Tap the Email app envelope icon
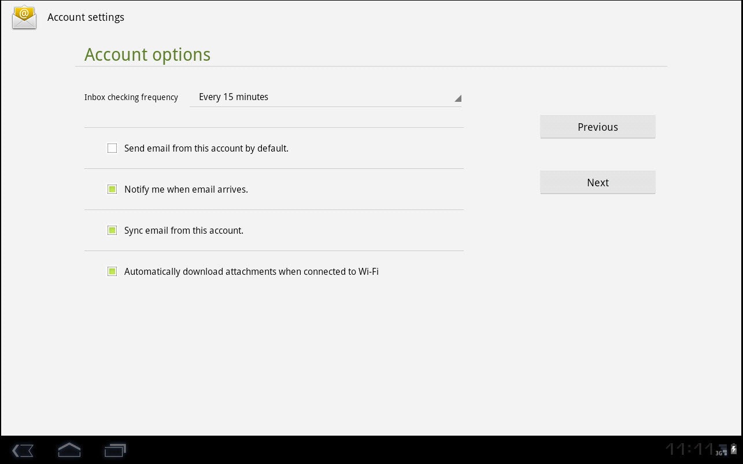Image resolution: width=743 pixels, height=464 pixels. pos(24,17)
